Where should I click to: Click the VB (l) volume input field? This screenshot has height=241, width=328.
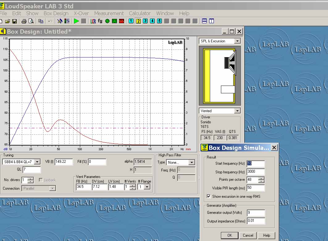coord(64,162)
